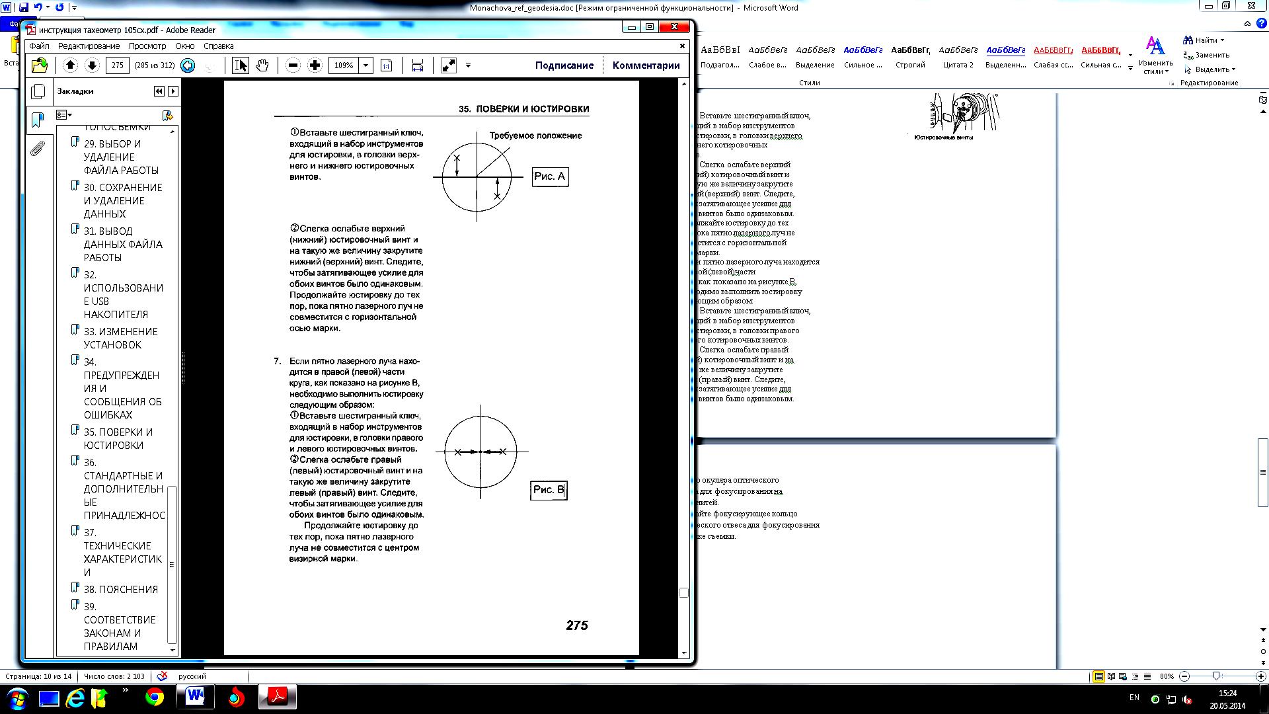Decrease Word zoom with the minus button
Image resolution: width=1269 pixels, height=714 pixels.
pyautogui.click(x=1184, y=676)
